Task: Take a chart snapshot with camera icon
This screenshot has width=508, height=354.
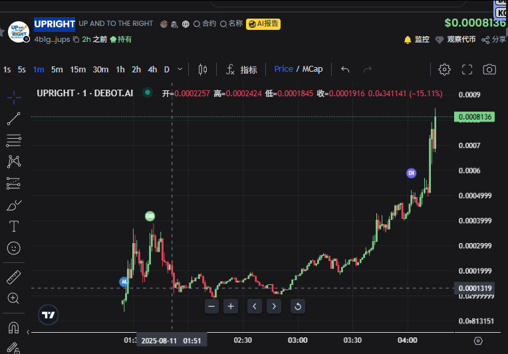Action: (489, 69)
